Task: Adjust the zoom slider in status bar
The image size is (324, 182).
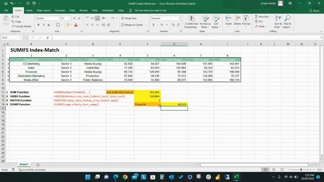Action: click(301, 170)
